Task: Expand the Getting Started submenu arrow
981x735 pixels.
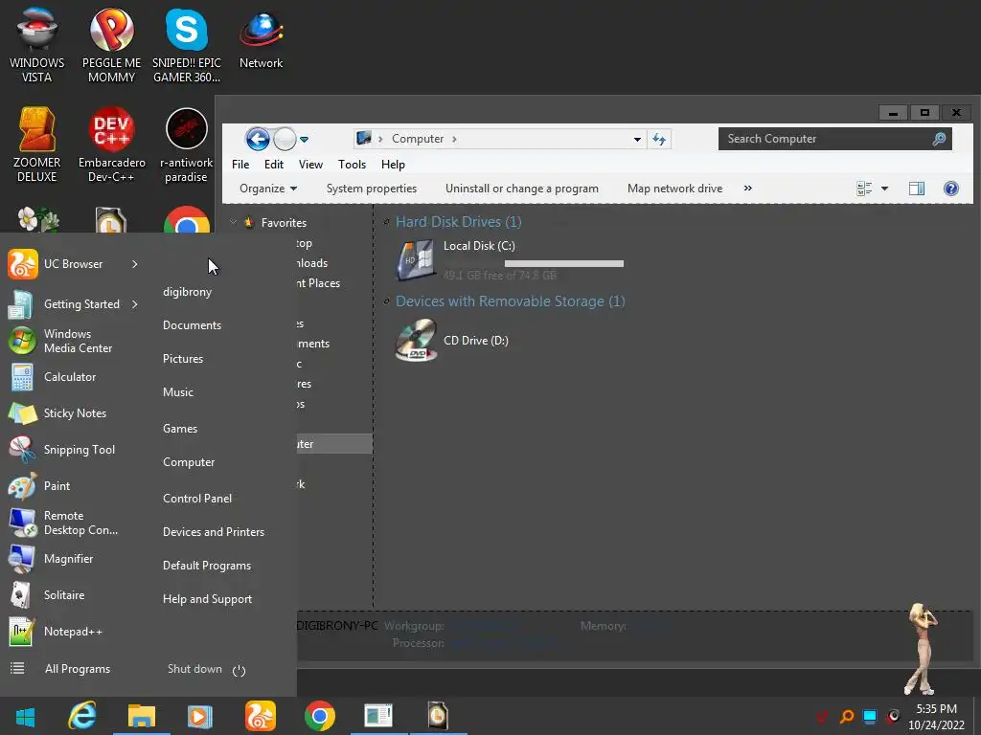Action: click(134, 303)
